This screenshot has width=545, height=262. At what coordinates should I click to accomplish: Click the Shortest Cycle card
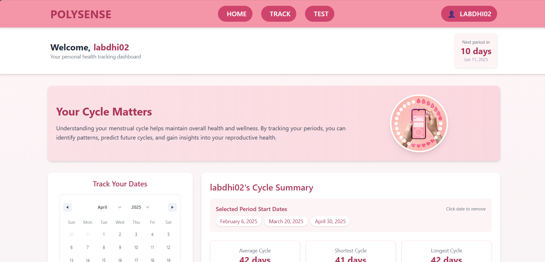point(351,251)
